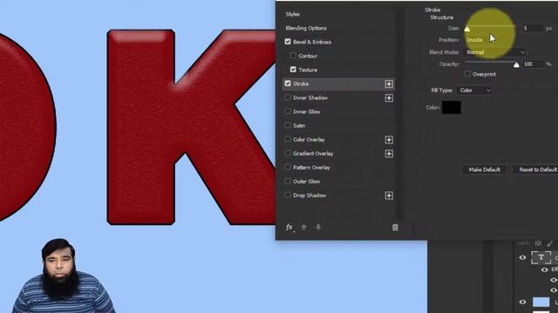558x313 pixels.
Task: Enable the Gradient Overlay checkbox
Action: (288, 153)
